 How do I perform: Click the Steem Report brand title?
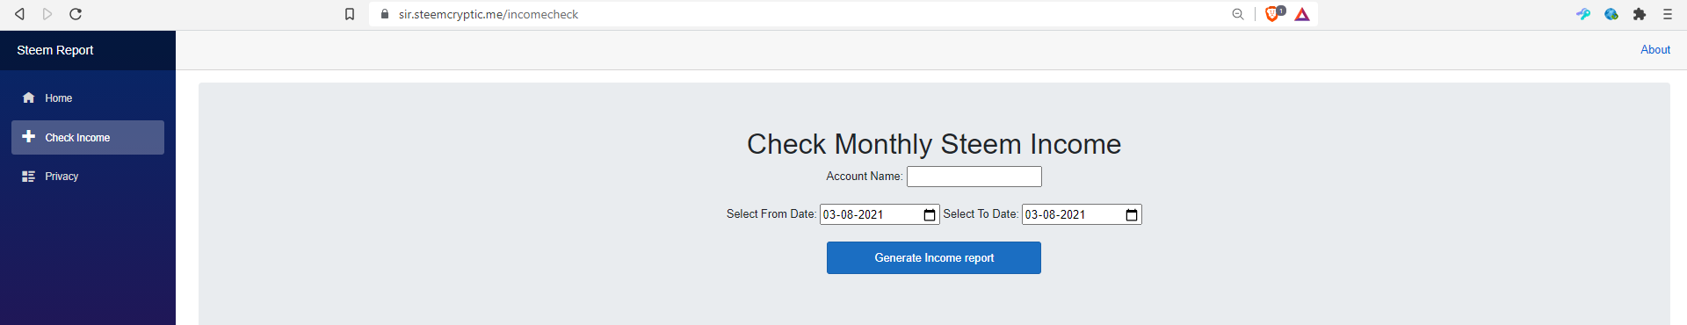55,50
